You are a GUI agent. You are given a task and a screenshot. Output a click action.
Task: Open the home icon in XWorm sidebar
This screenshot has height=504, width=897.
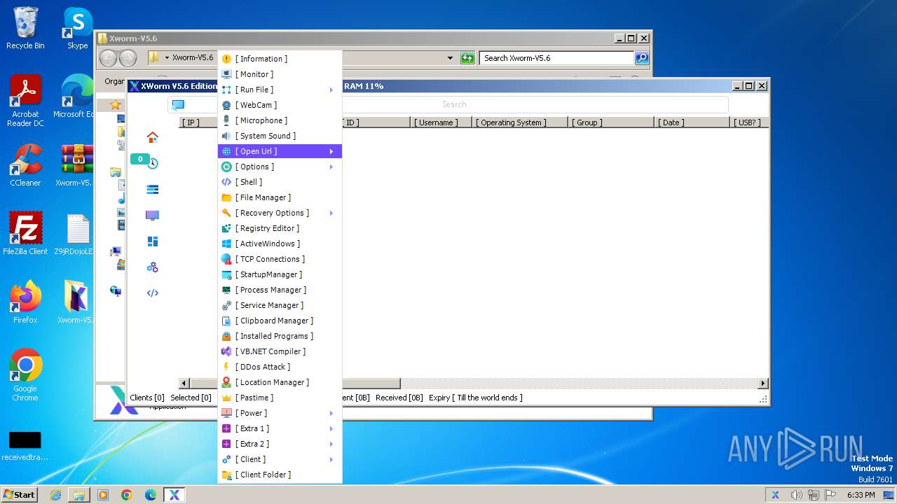click(152, 137)
